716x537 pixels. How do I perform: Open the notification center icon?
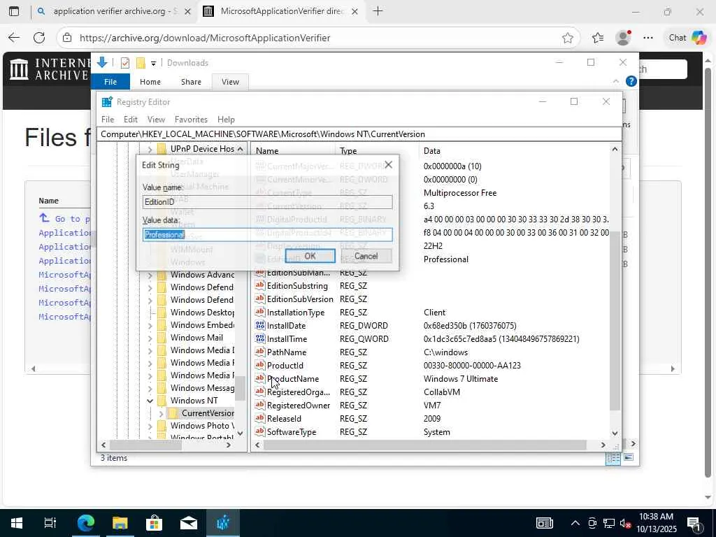(x=694, y=524)
